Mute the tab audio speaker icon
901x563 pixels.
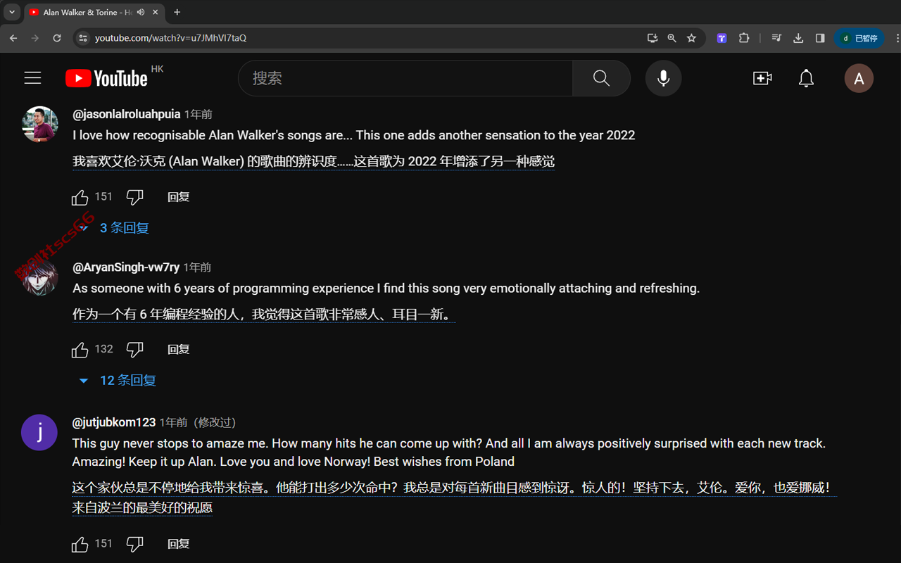(x=141, y=12)
